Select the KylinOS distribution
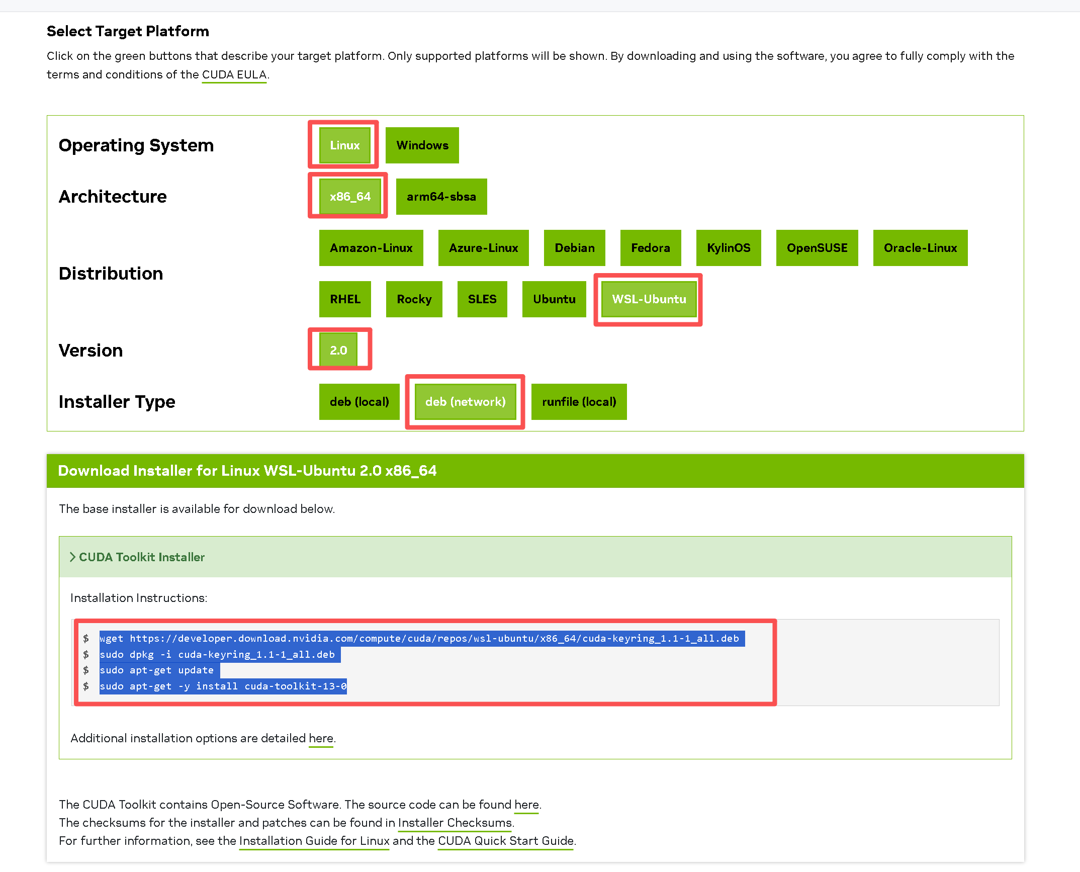Screen dimensions: 1080x872 (728, 248)
